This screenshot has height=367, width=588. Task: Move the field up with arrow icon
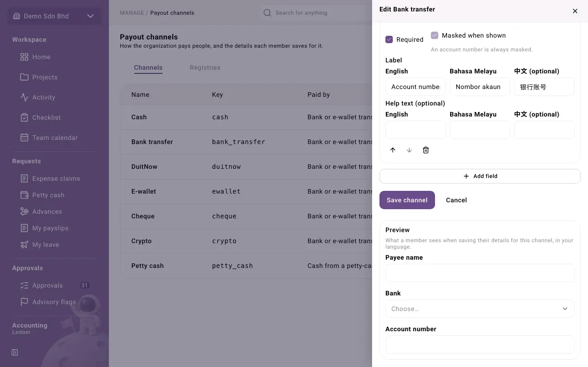point(393,150)
